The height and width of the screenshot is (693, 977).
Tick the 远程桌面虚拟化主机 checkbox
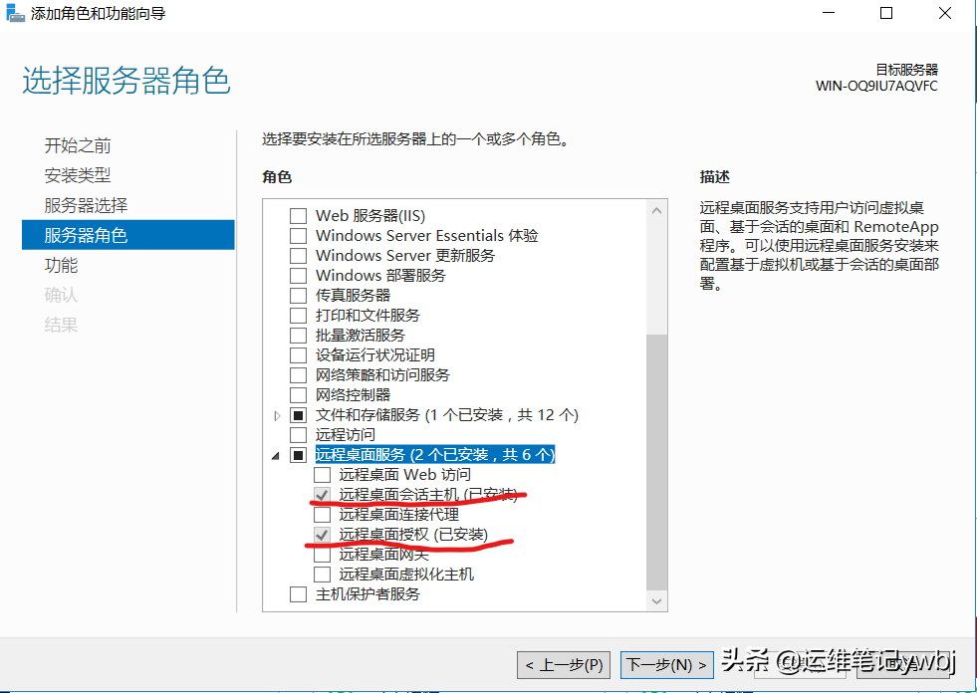pos(322,574)
